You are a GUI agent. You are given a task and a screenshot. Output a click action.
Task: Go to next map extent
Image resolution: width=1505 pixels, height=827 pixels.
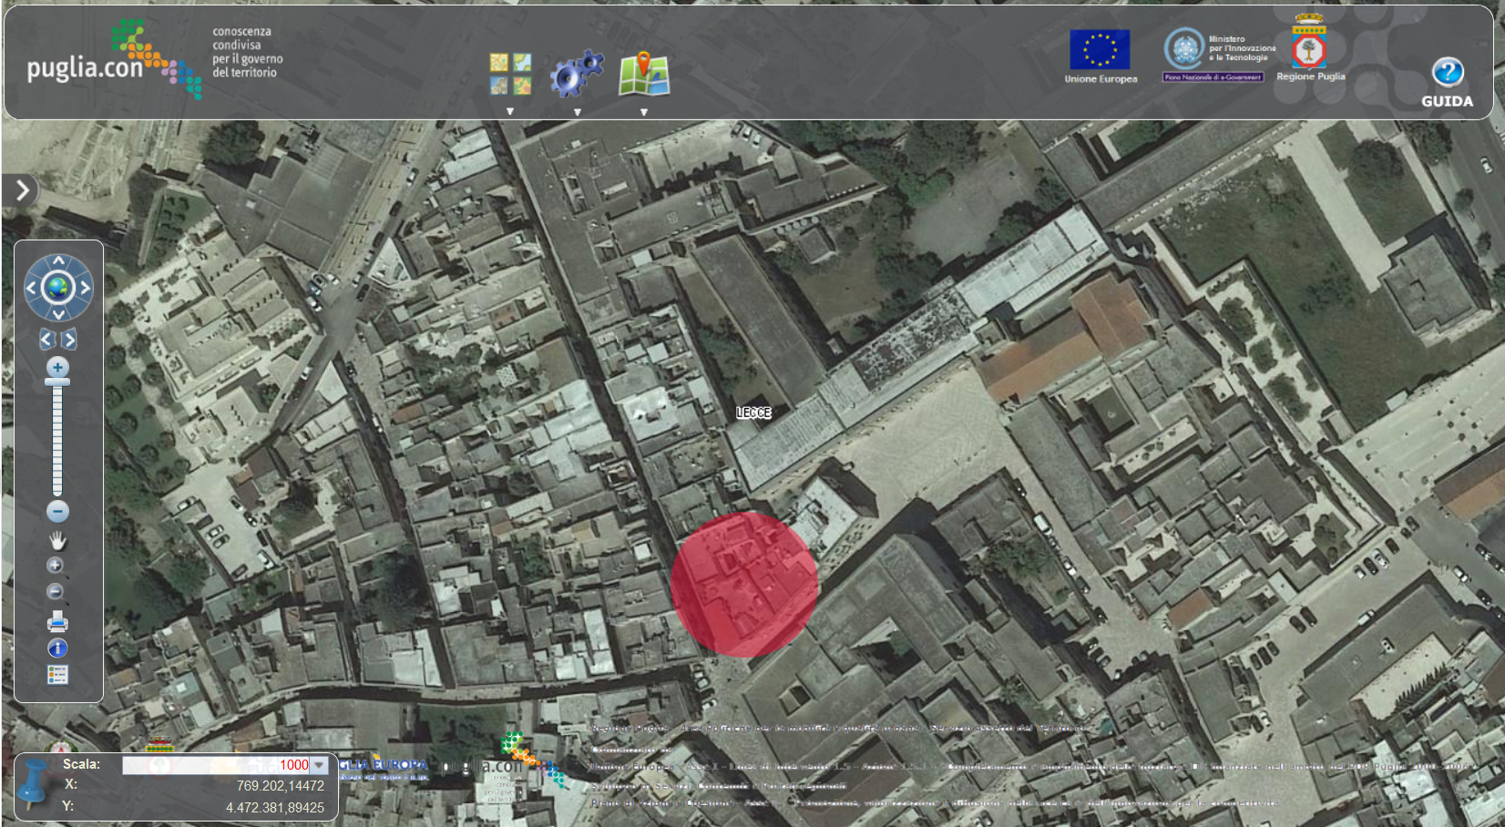(x=69, y=340)
